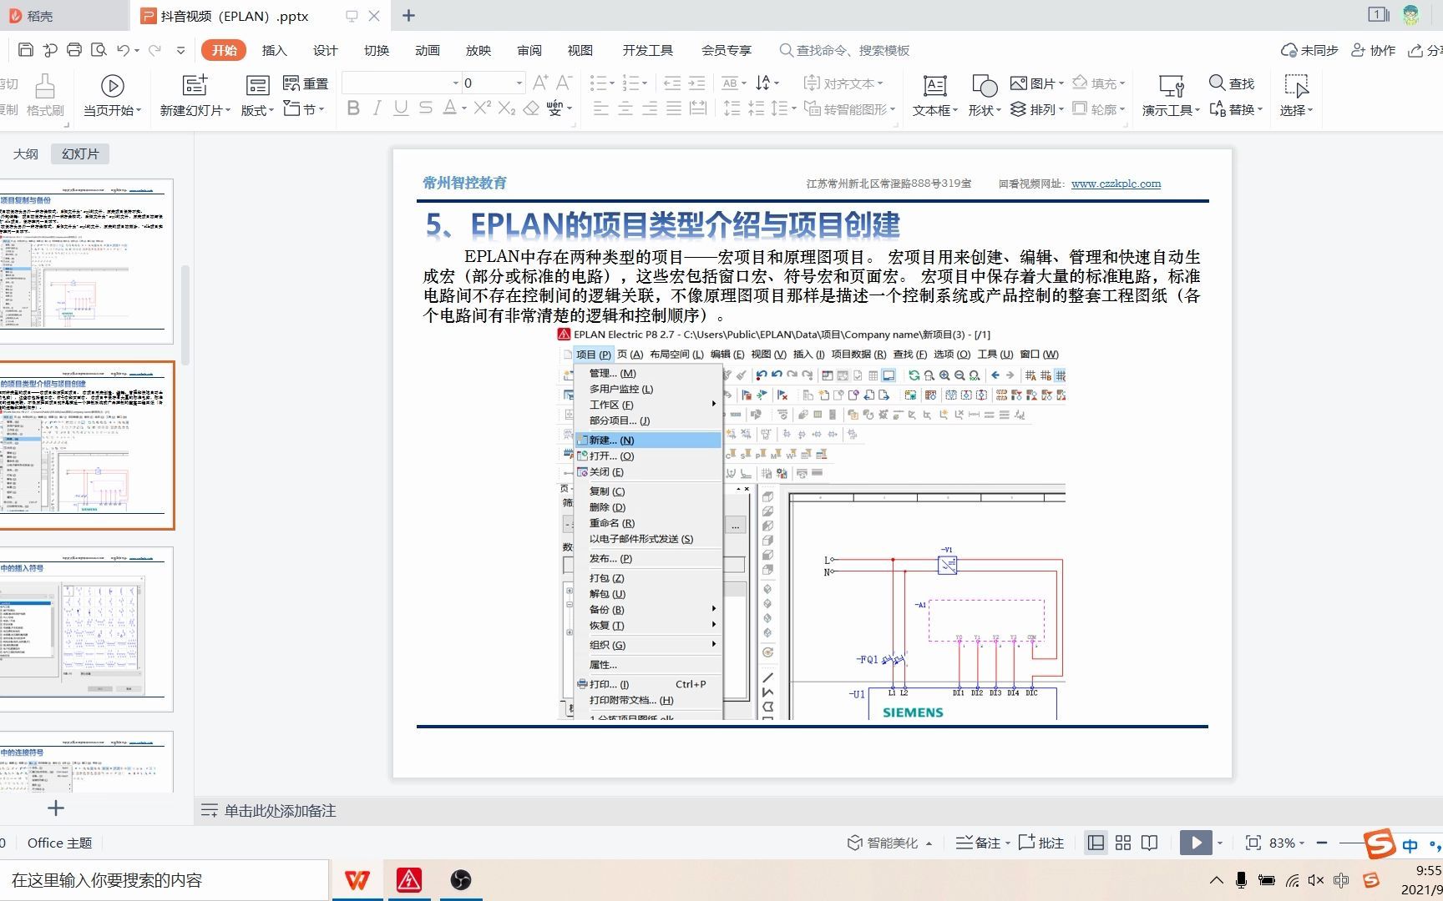Zoom out with the minus slider button

pyautogui.click(x=1322, y=843)
